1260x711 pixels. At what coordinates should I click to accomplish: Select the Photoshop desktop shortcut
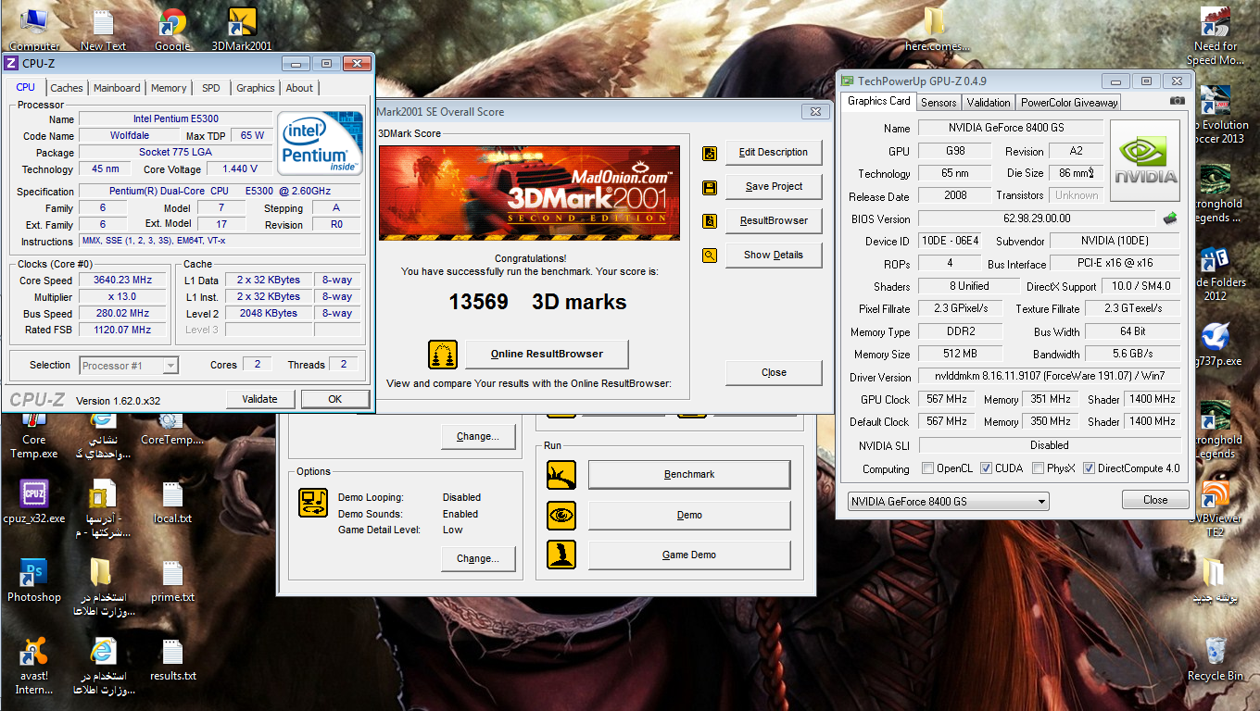[x=34, y=581]
